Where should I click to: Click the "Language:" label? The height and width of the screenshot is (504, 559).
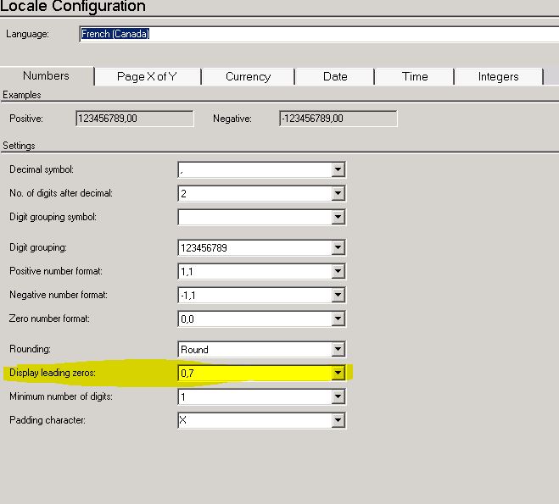(27, 34)
